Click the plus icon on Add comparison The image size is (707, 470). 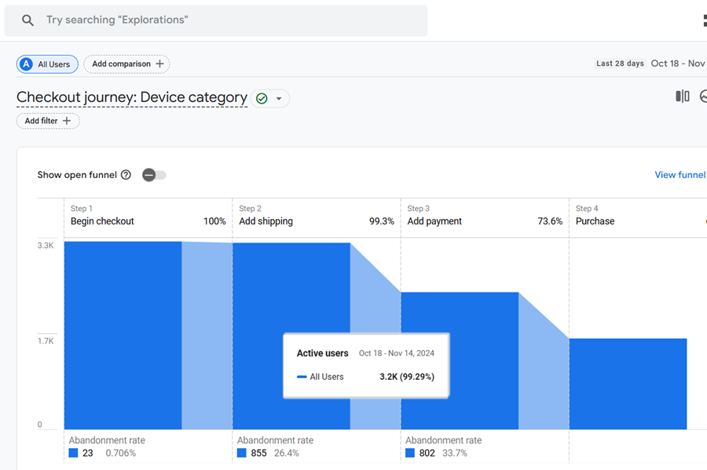[x=159, y=64]
